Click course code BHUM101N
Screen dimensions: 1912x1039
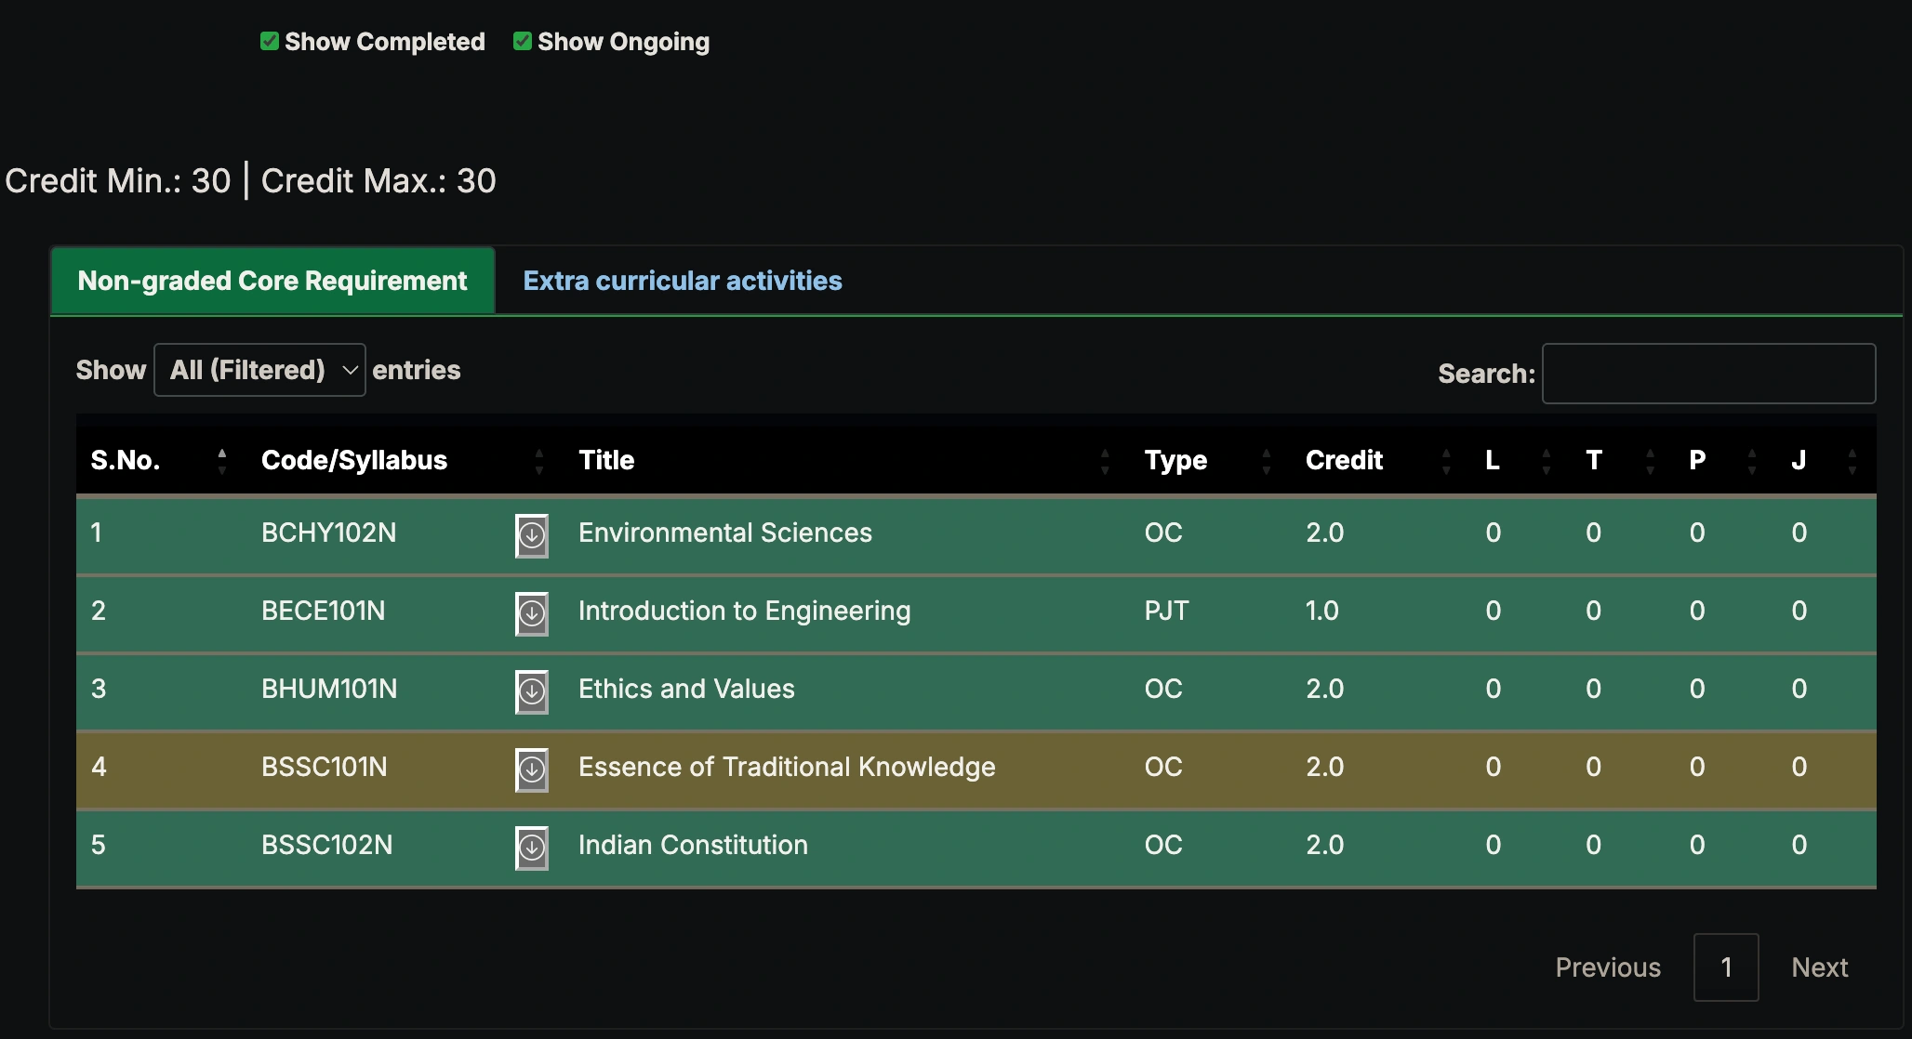coord(329,689)
